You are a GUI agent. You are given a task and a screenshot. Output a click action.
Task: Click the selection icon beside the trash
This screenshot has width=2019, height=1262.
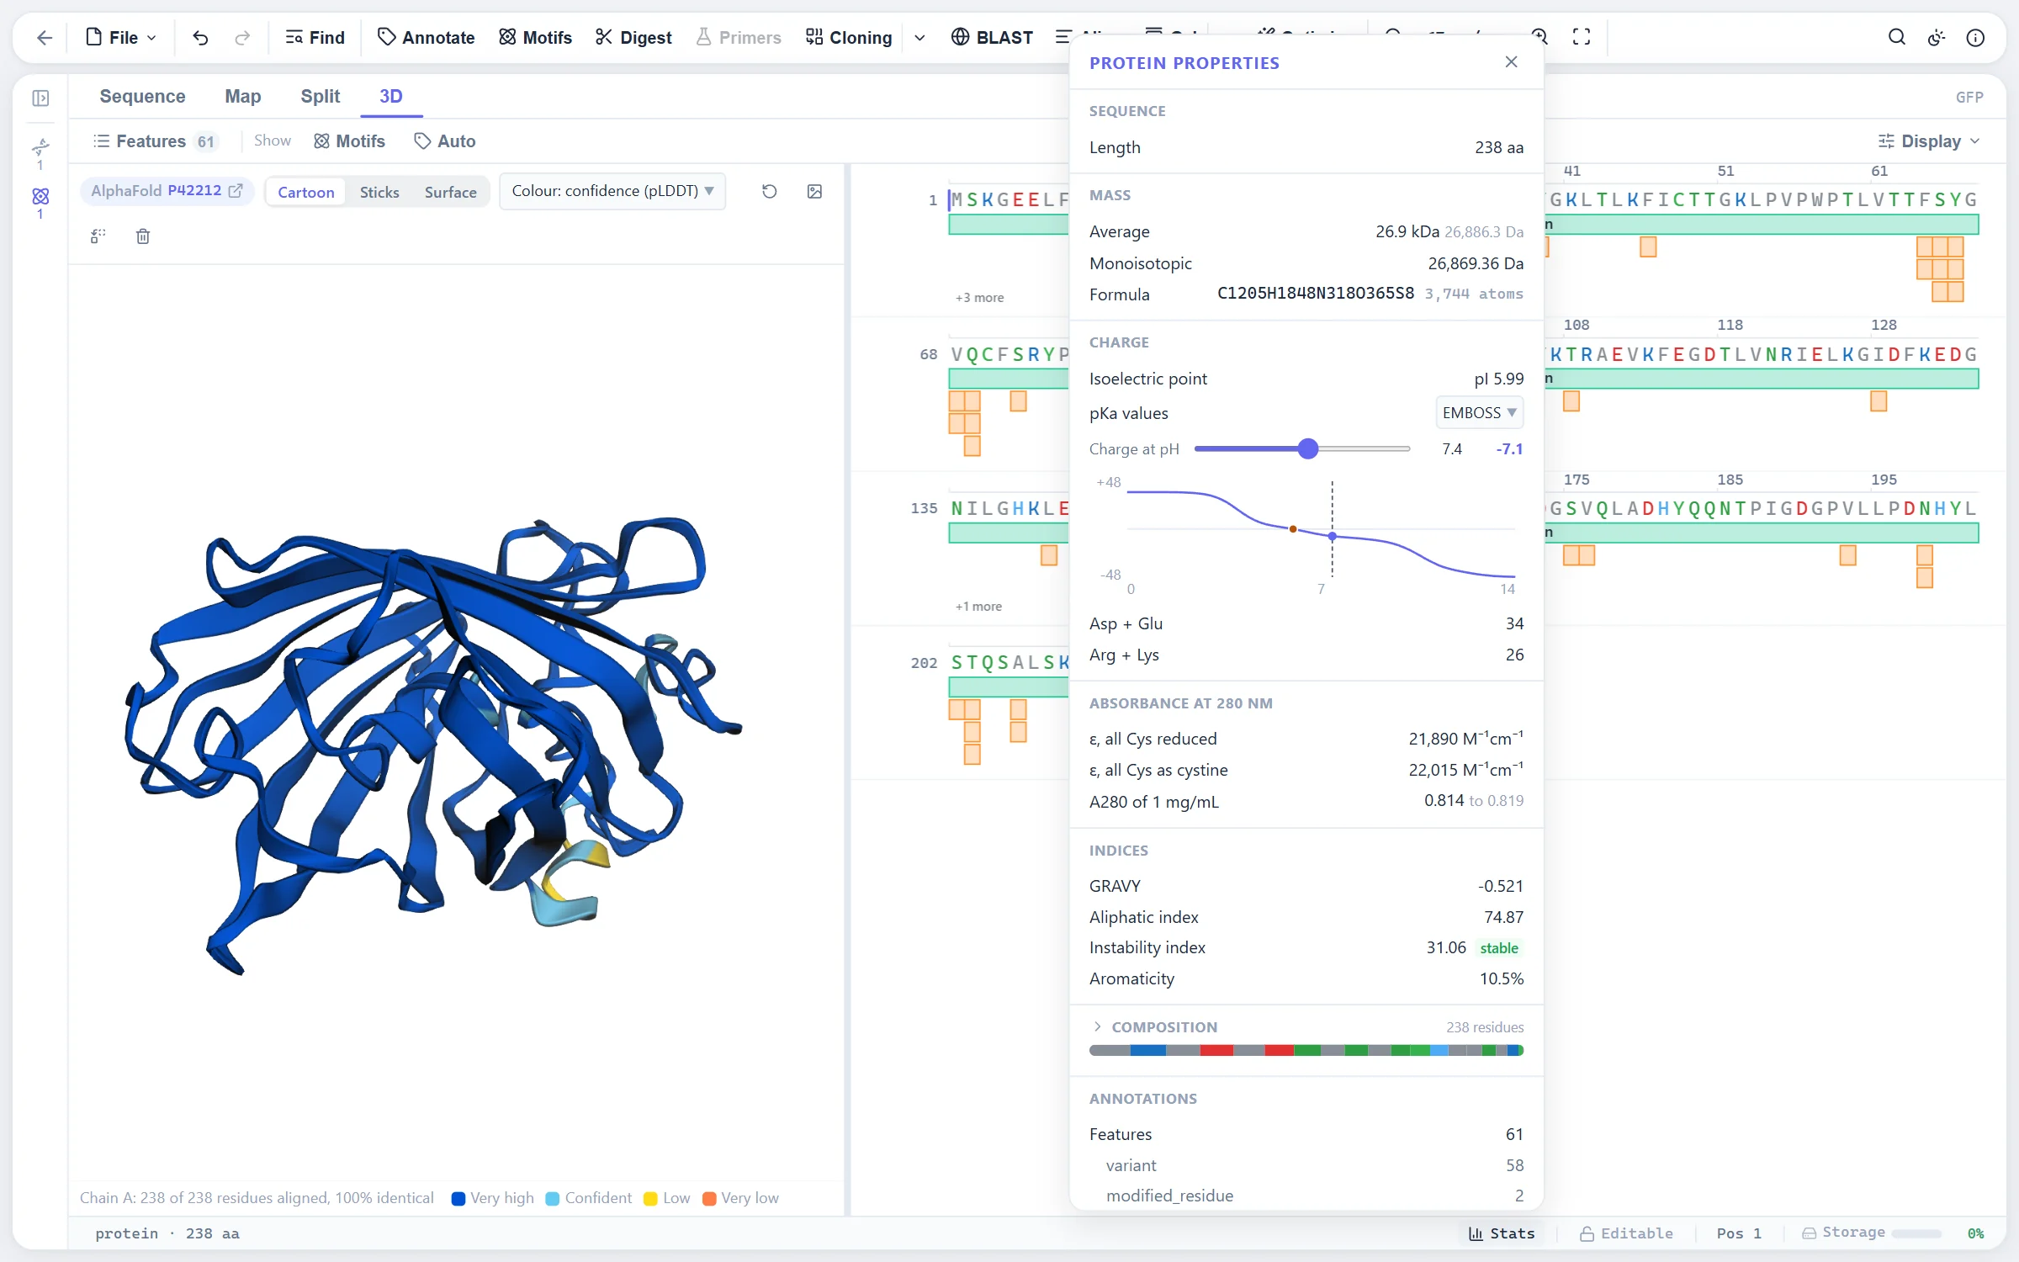tap(98, 236)
